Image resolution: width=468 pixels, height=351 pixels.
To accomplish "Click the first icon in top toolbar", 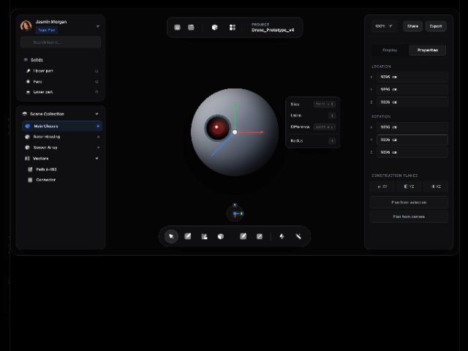I will (177, 27).
